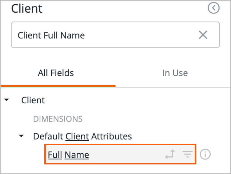Switch to the All Fields tab
The image size is (231, 174).
[x=56, y=73]
